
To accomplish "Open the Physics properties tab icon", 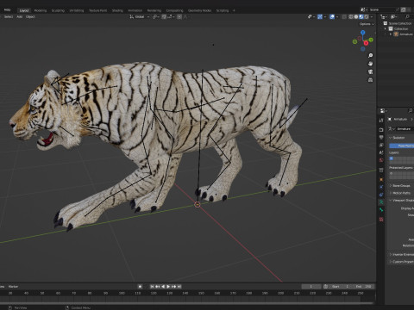I will tap(381, 187).
